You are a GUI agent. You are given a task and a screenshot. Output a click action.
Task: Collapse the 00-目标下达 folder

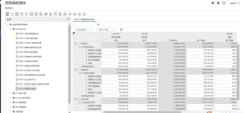click(x=11, y=29)
